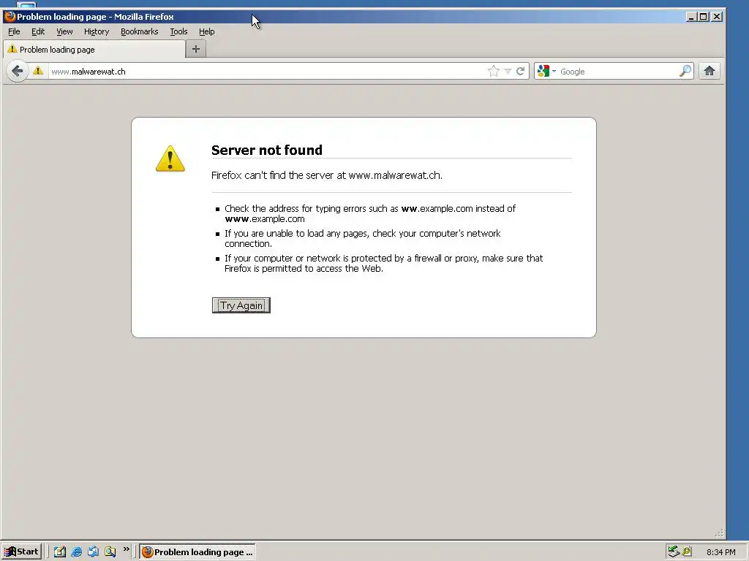
Task: Click the warning site identity icon in address bar
Action: point(38,71)
